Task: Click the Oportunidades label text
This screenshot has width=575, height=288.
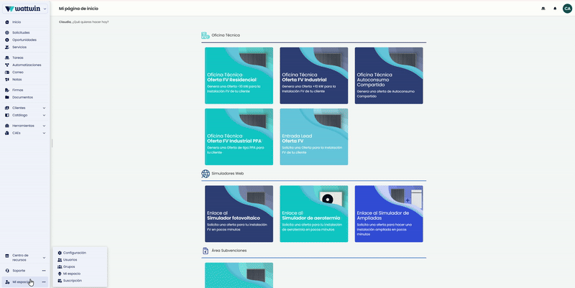Action: pos(24,40)
